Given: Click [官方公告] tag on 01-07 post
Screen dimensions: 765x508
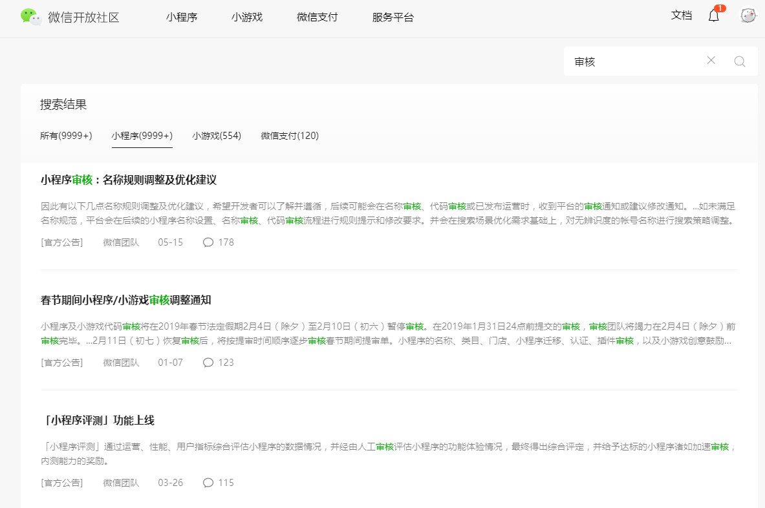Looking at the screenshot, I should click(x=62, y=363).
